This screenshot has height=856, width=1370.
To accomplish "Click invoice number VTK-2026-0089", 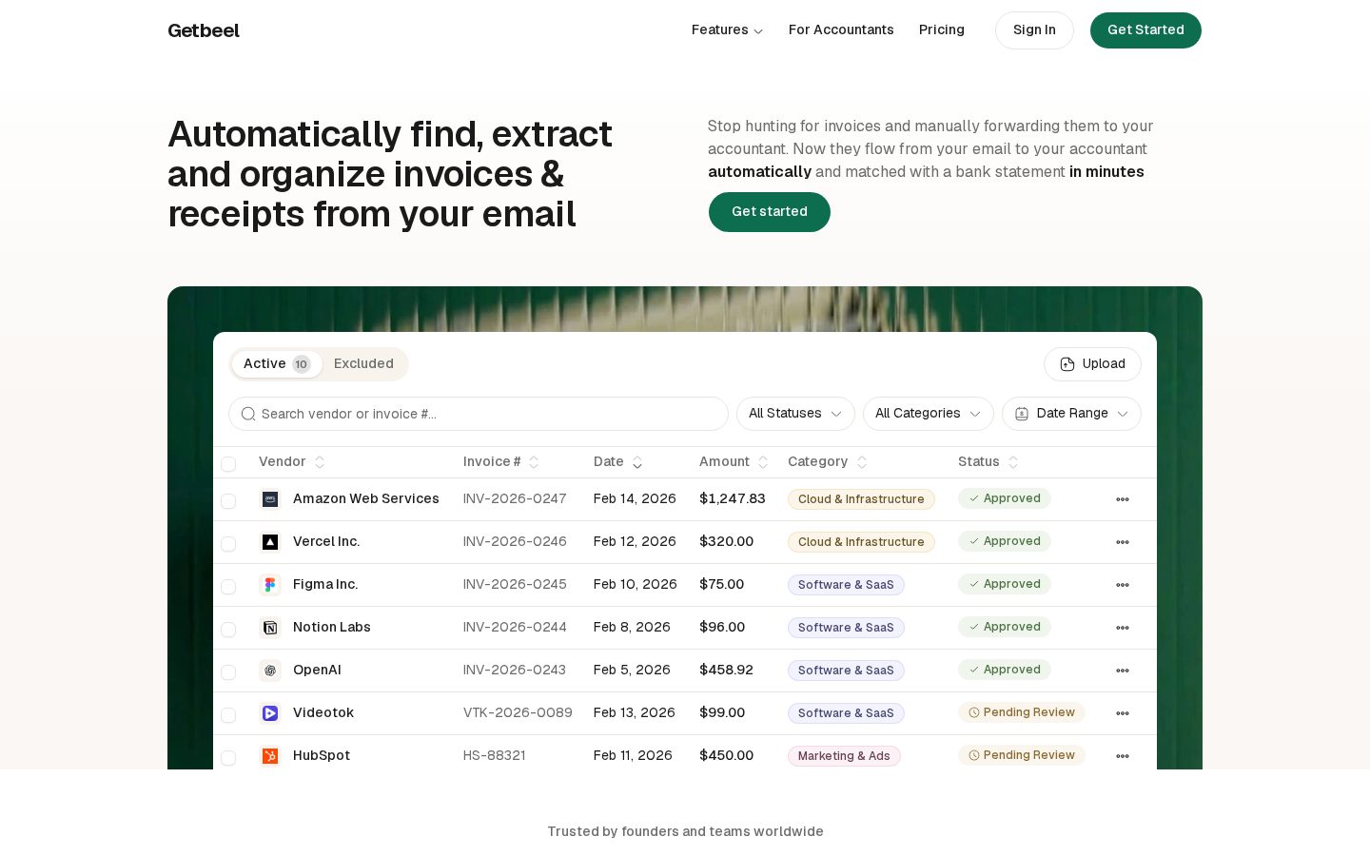I will click(x=518, y=713).
